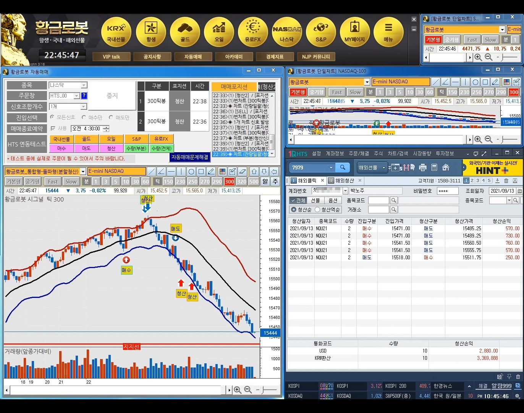Expand 신호조합개수 1개 dropdown
Image resolution: width=524 pixels, height=413 pixels.
click(x=84, y=107)
